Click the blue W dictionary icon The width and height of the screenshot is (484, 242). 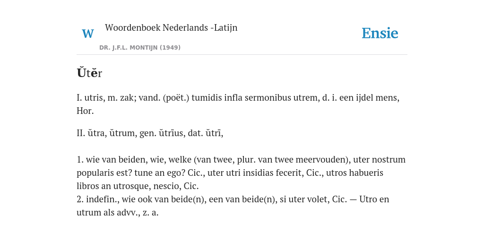(x=87, y=34)
